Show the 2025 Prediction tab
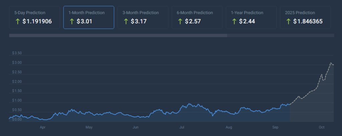Viewport: 342px width, 136px height. tap(305, 17)
